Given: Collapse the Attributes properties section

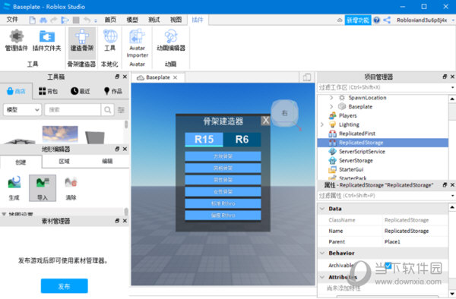Looking at the screenshot, I should tap(322, 277).
